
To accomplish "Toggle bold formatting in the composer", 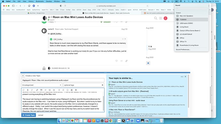I will click(28, 90).
